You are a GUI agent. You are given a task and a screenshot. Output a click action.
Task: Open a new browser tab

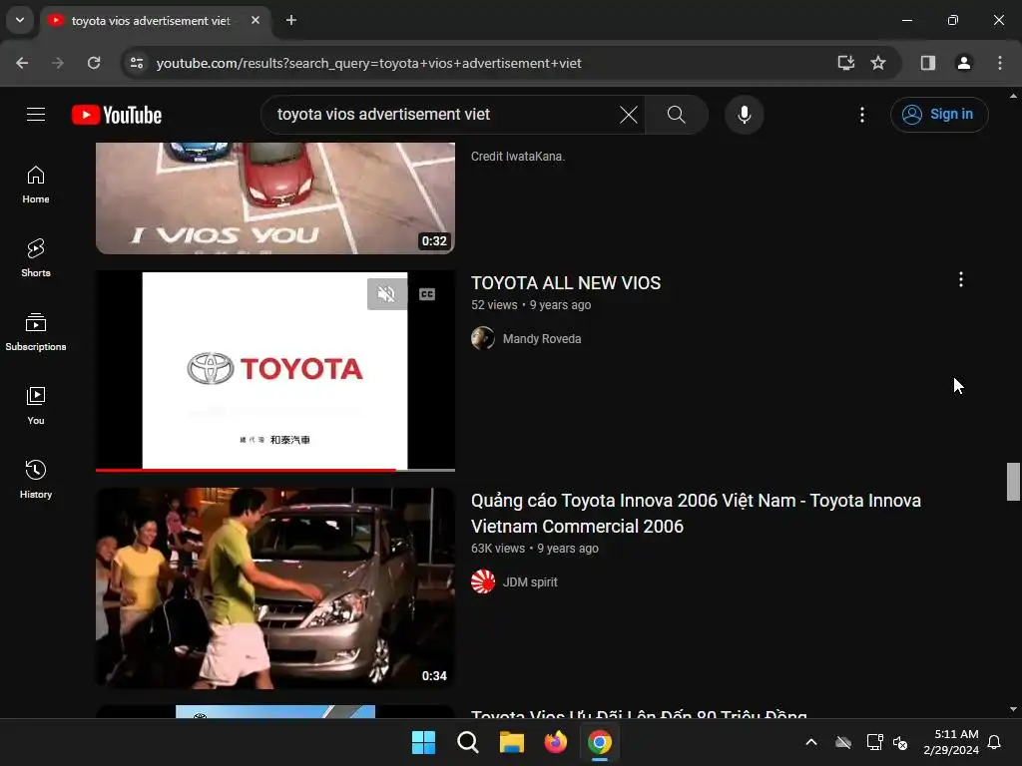point(291,20)
